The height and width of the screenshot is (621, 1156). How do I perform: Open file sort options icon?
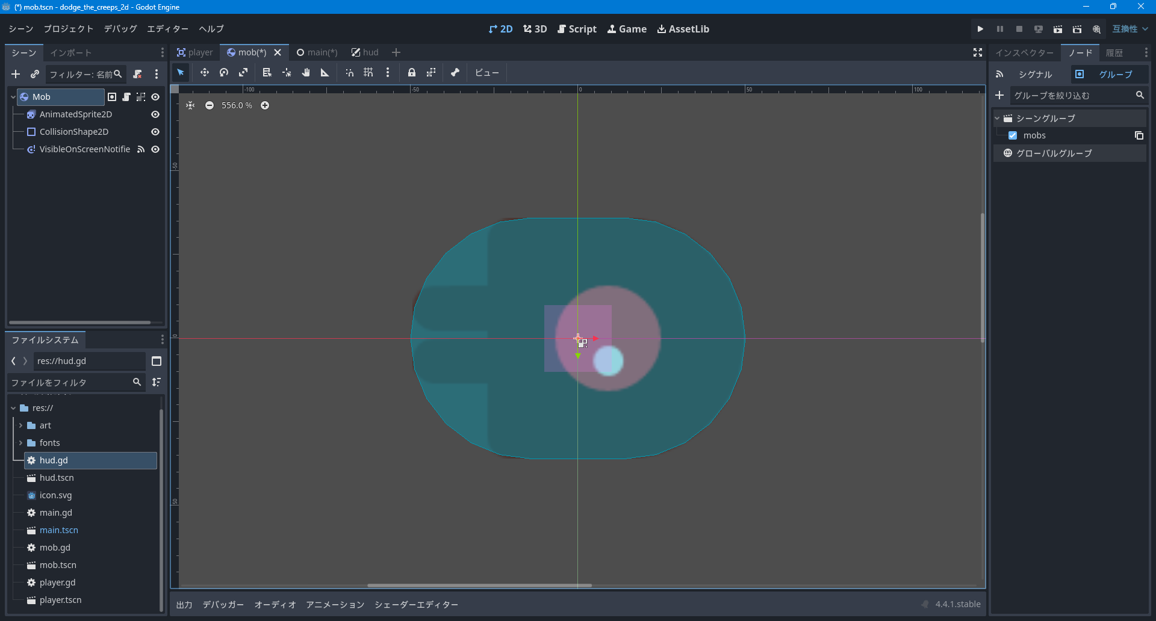click(x=157, y=382)
